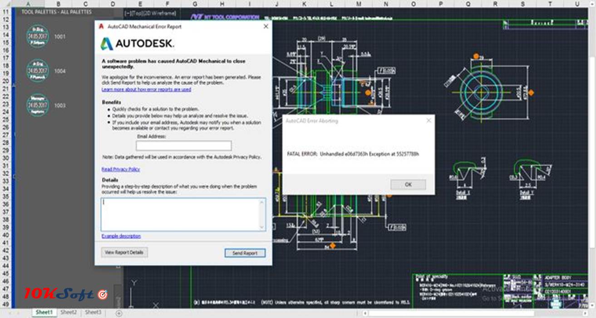Click the View Report Details button
Viewport: 596px width, 318px height.
point(124,252)
